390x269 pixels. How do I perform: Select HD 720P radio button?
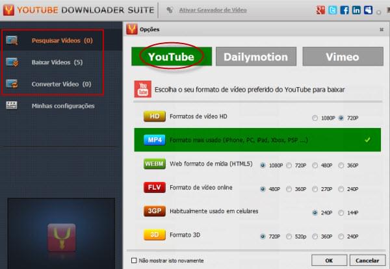341,118
